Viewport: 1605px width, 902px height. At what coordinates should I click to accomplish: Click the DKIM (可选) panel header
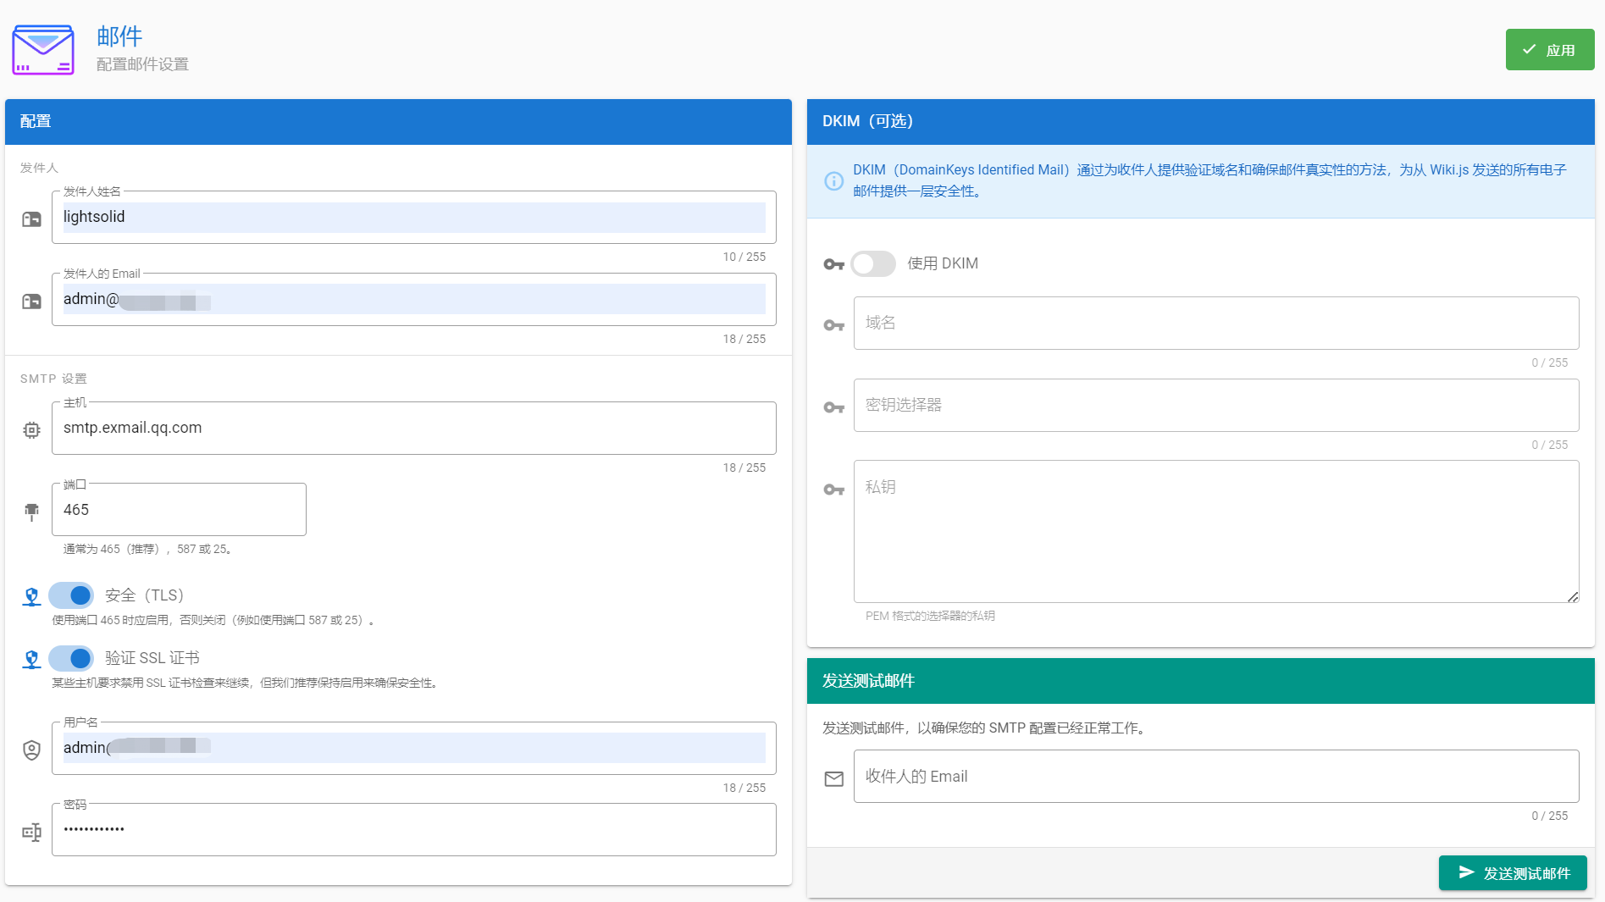click(1201, 122)
